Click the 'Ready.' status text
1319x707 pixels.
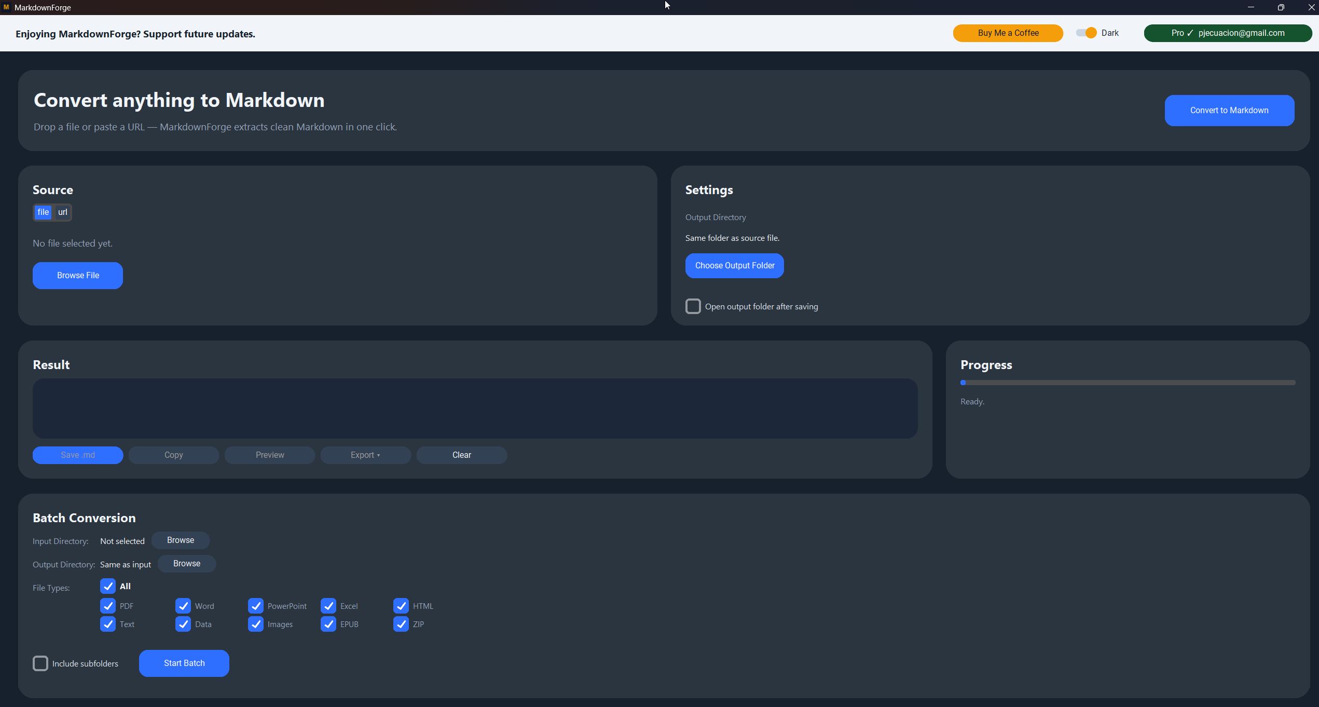coord(972,402)
